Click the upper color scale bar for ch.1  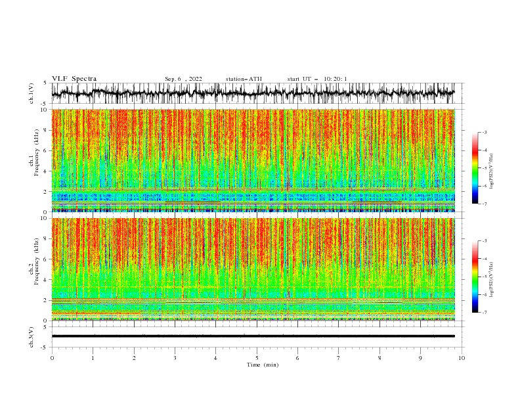[475, 168]
